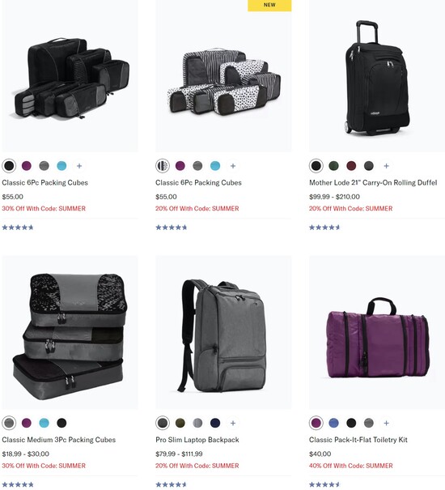
Task: View purple toiletry kit product image
Action: 377,333
